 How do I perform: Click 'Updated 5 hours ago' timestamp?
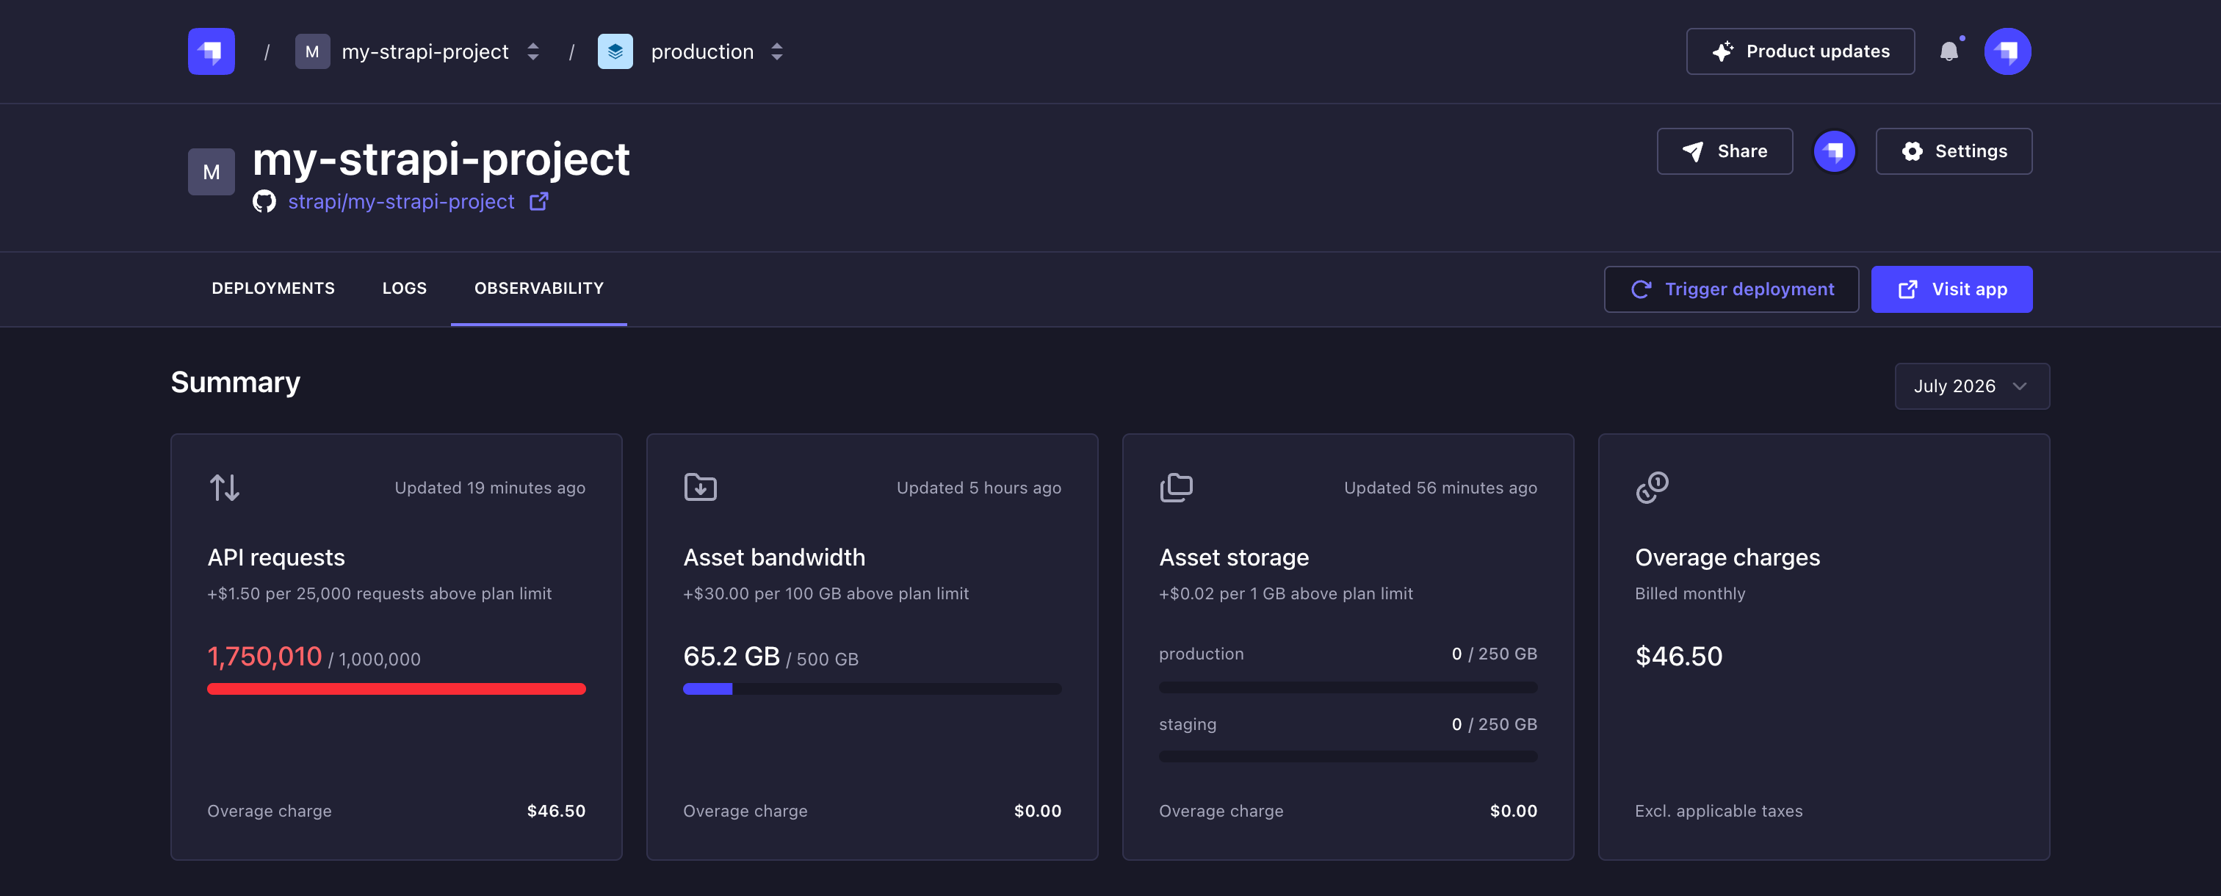(978, 488)
